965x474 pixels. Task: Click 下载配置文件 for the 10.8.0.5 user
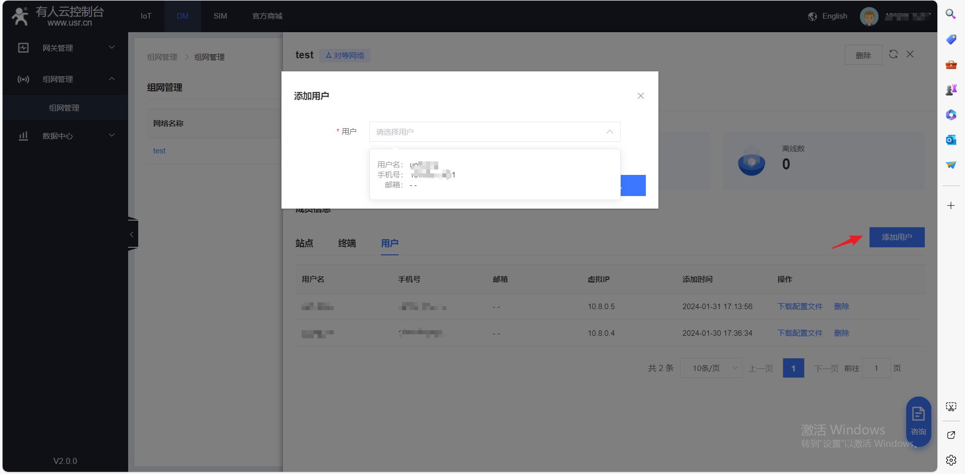(x=800, y=307)
